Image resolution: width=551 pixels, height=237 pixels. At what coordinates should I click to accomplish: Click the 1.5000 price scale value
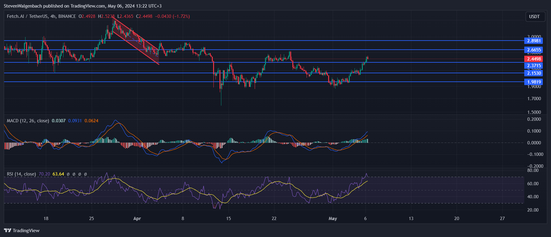pyautogui.click(x=534, y=112)
